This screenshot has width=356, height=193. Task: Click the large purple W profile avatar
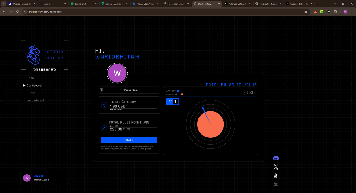coord(117,73)
